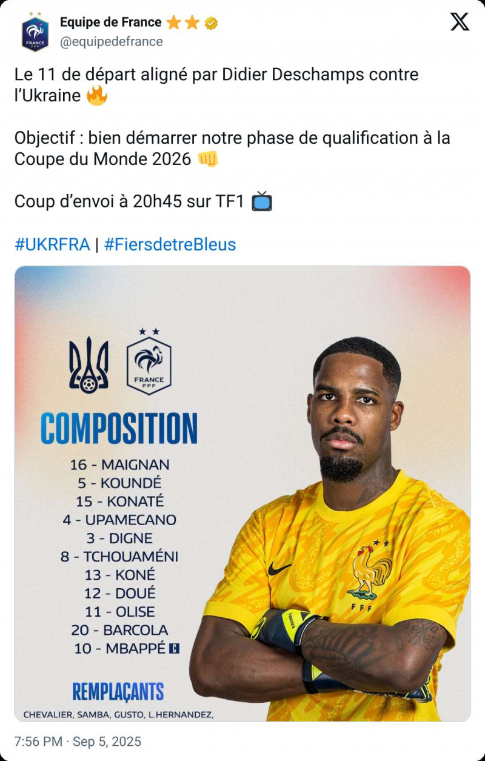Viewport: 485px width, 761px height.
Task: Click the REMPLAÇANTS heading in the graphic
Action: click(x=118, y=691)
